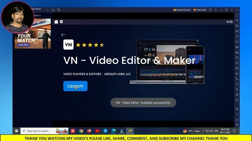The height and width of the screenshot is (141, 252).
Task: Go back using the app page arrow
Action: [63, 35]
